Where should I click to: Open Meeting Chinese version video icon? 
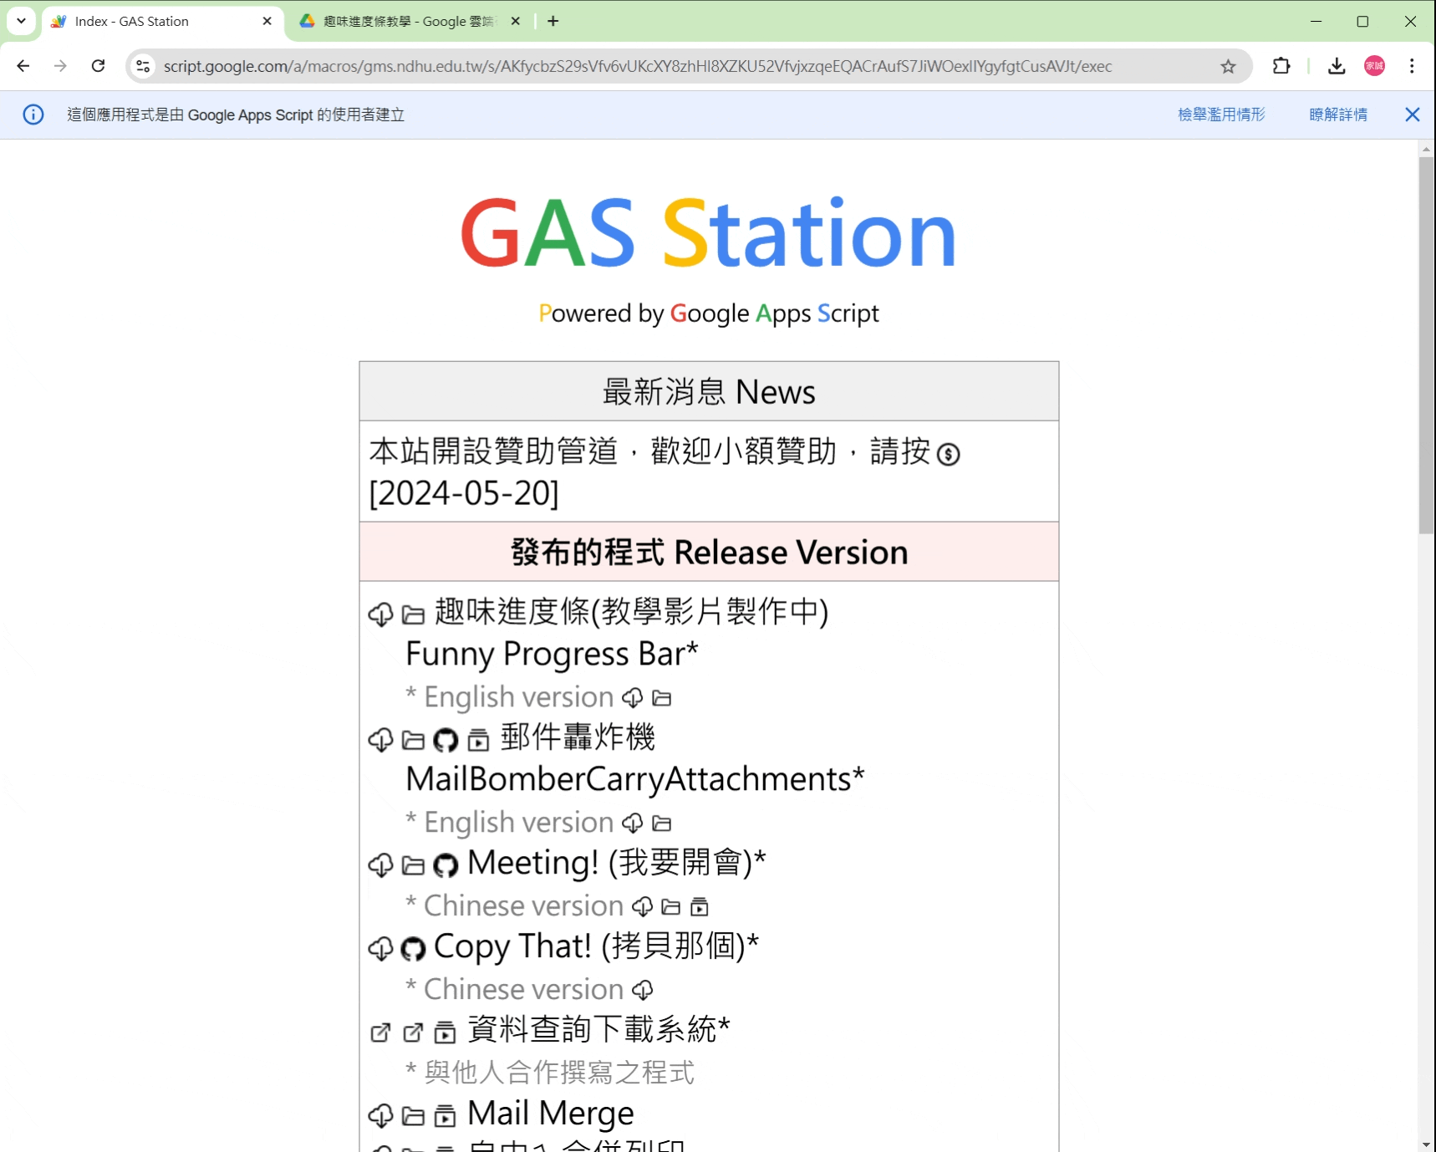700,906
